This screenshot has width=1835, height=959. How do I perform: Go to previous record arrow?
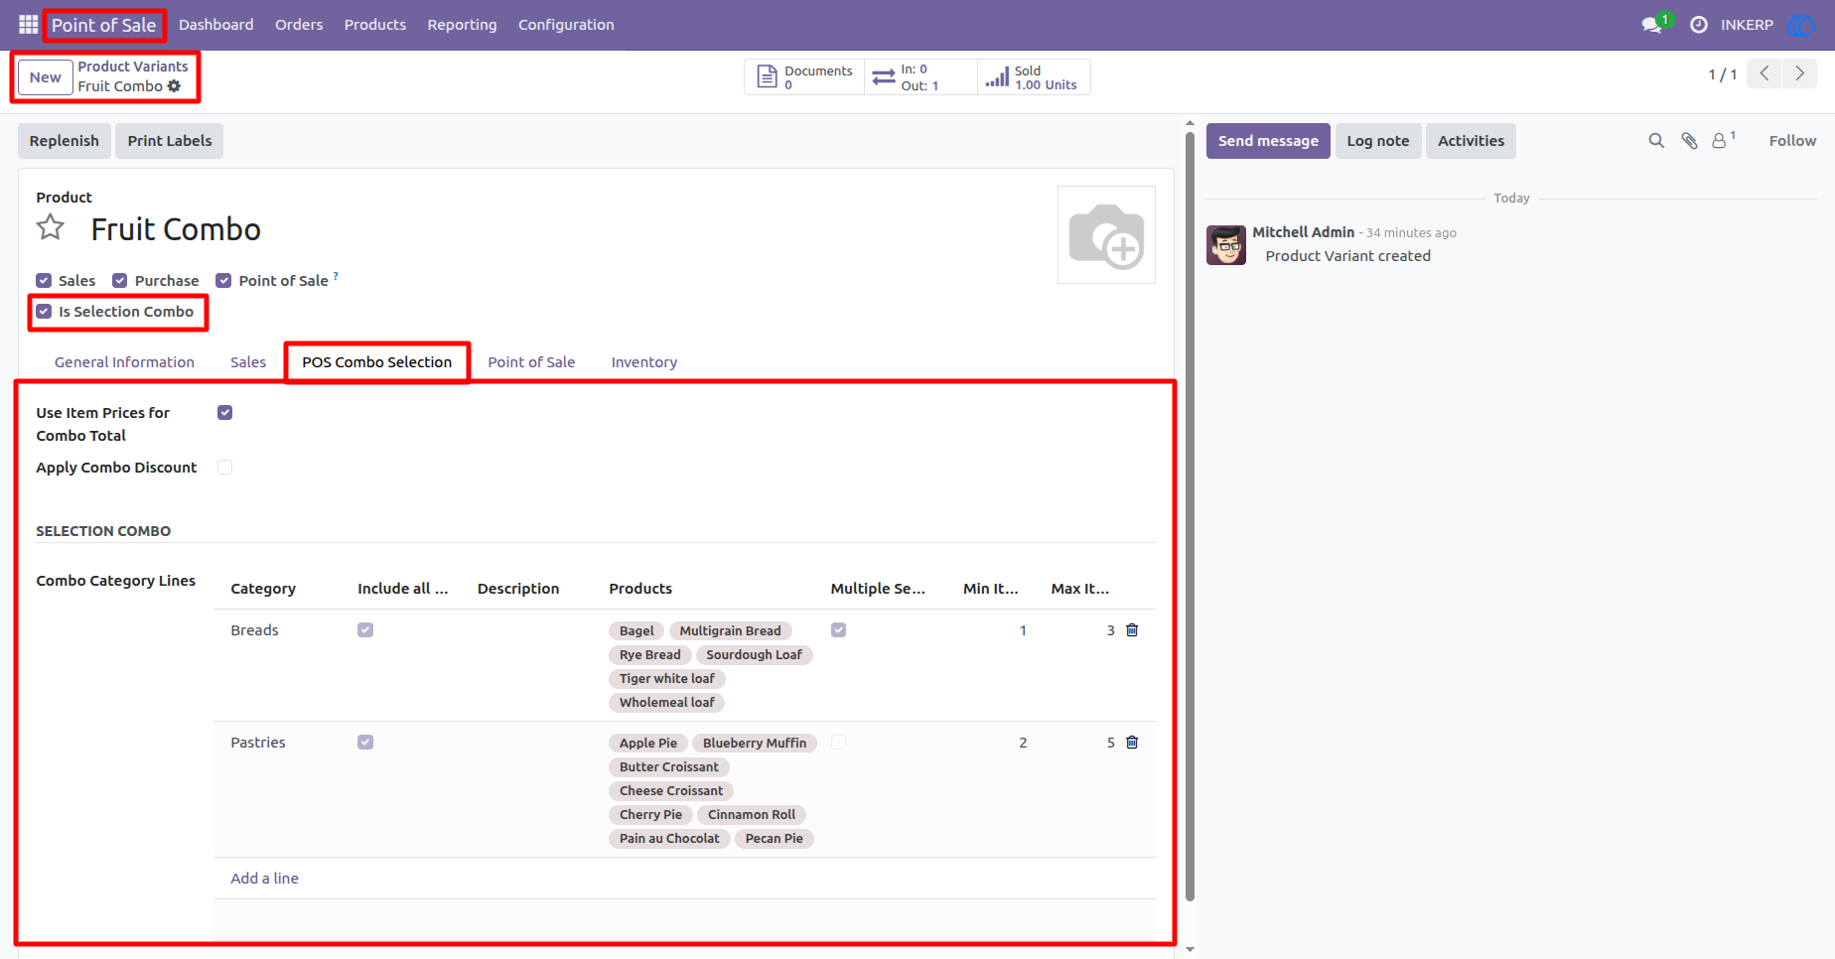1764,73
